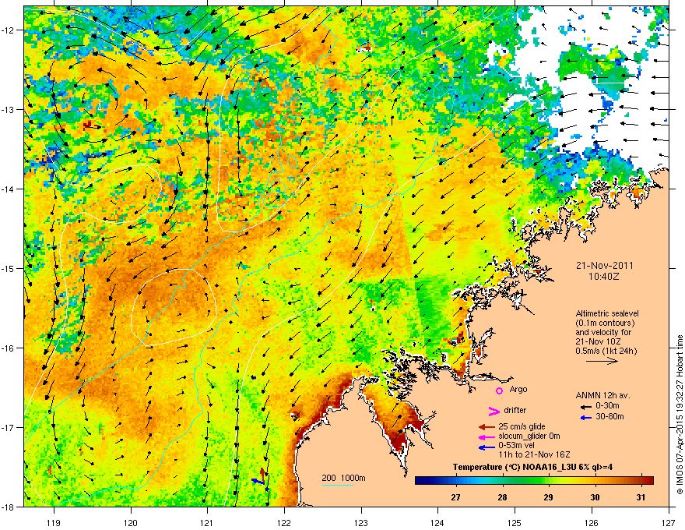Click the 'ANMN 12h av.' legend heading

pyautogui.click(x=602, y=395)
